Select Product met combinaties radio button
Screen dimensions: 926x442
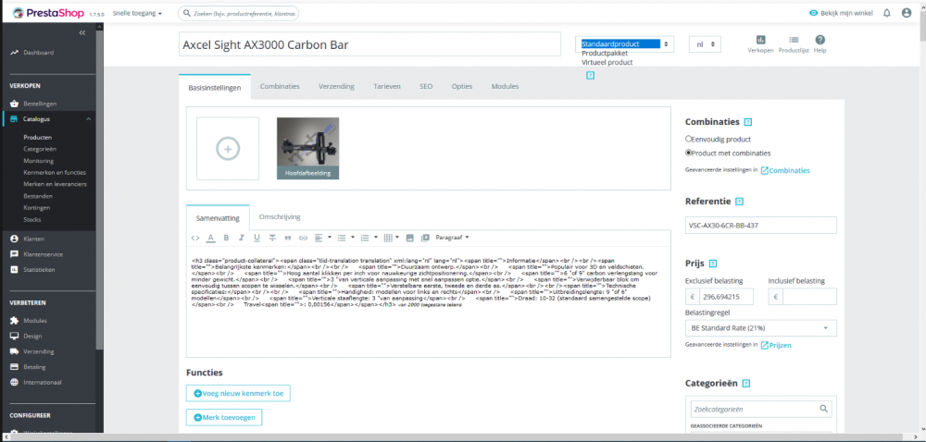(x=689, y=153)
